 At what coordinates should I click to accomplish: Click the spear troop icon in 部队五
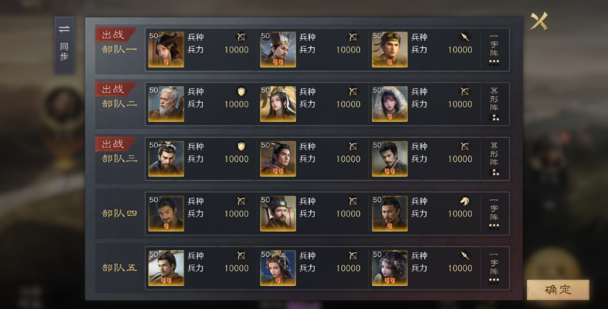465,255
